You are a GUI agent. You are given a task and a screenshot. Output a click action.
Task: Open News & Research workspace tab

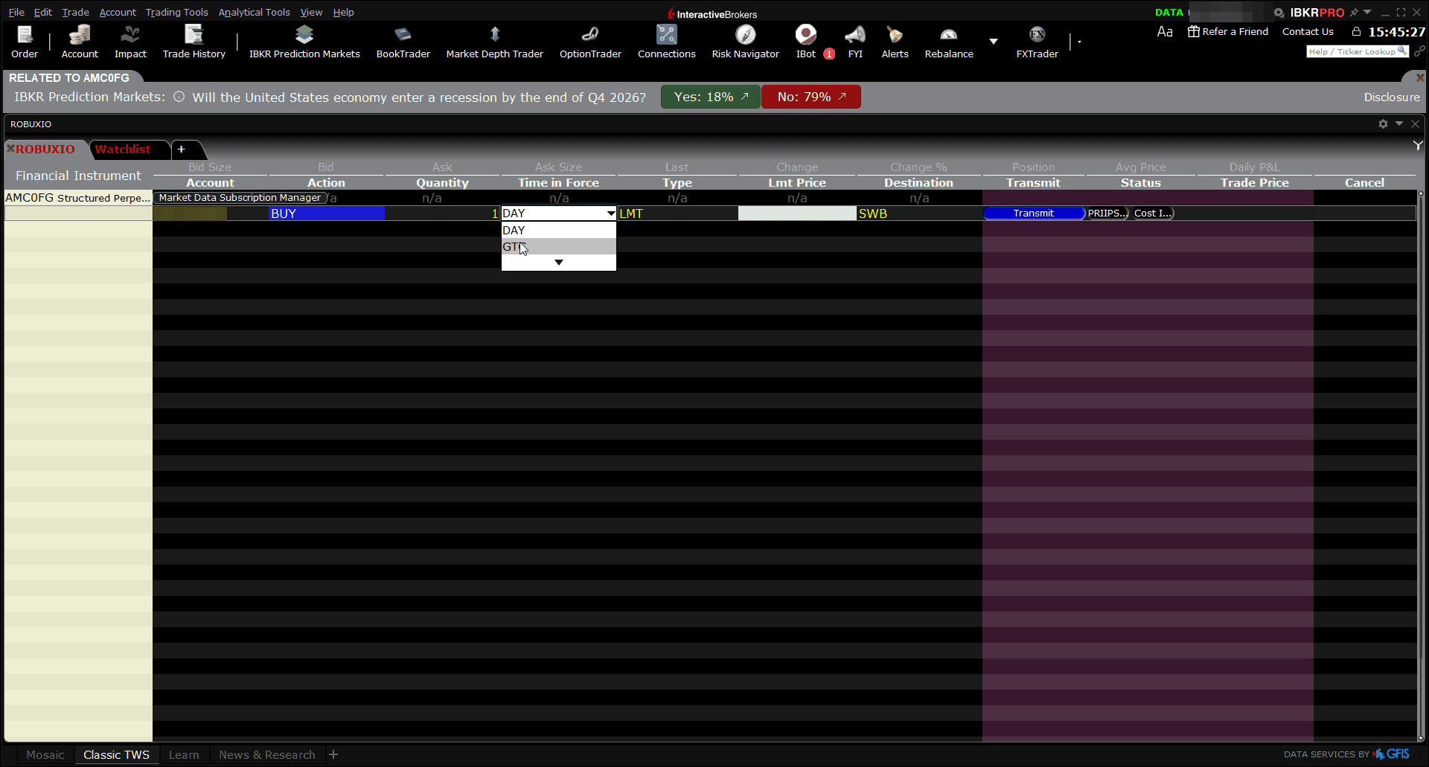tap(267, 754)
